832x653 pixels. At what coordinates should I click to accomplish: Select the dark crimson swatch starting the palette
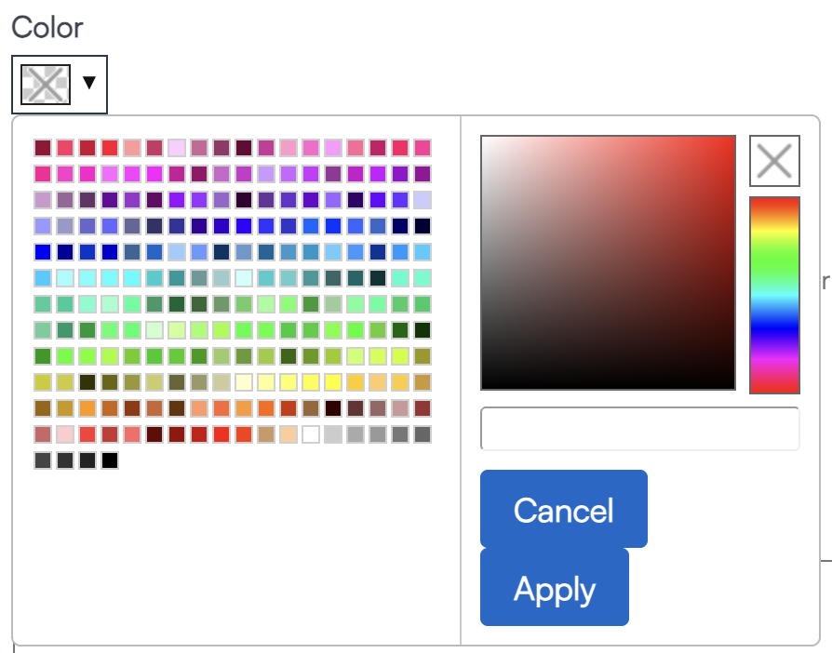pyautogui.click(x=43, y=147)
